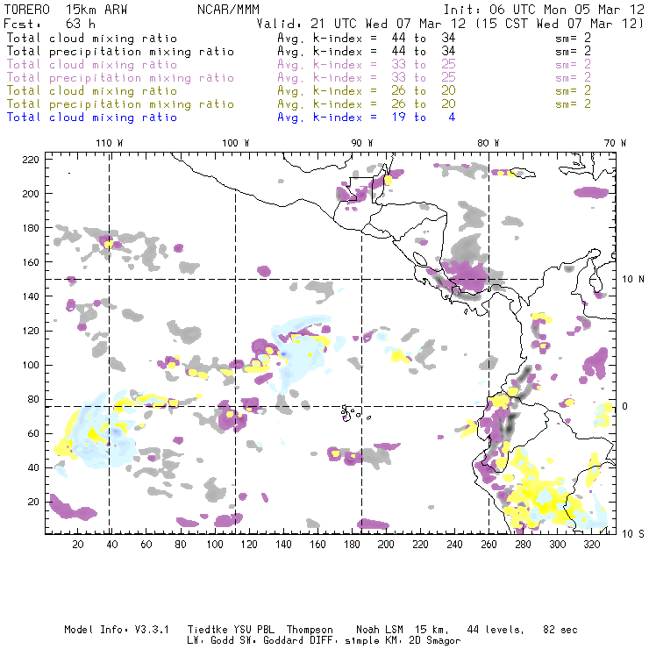This screenshot has height=649, width=649.
Task: Click the '10 S' latitude label
Action: (x=633, y=534)
